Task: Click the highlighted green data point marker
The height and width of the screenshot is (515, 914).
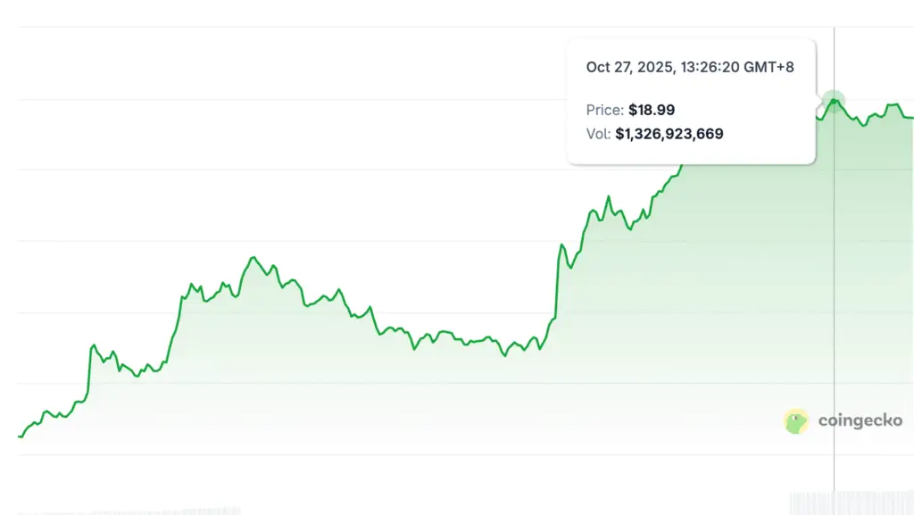Action: point(834,101)
